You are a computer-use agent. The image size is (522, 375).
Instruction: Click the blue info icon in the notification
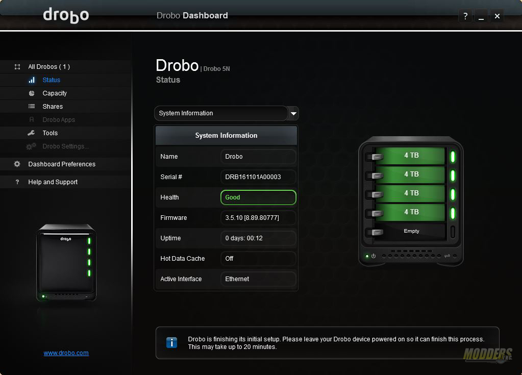172,342
